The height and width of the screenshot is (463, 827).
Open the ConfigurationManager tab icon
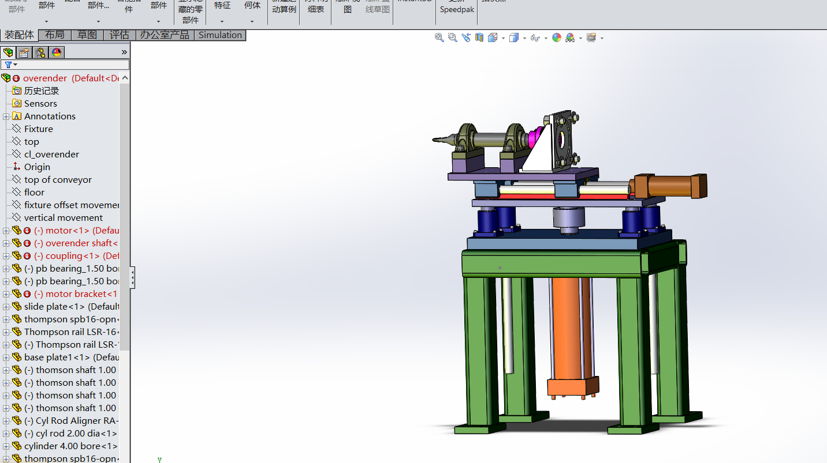40,52
